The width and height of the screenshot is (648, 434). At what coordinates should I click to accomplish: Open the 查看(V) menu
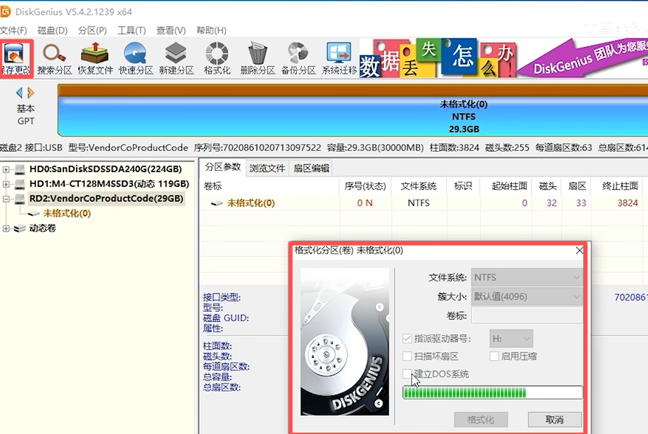[x=171, y=30]
